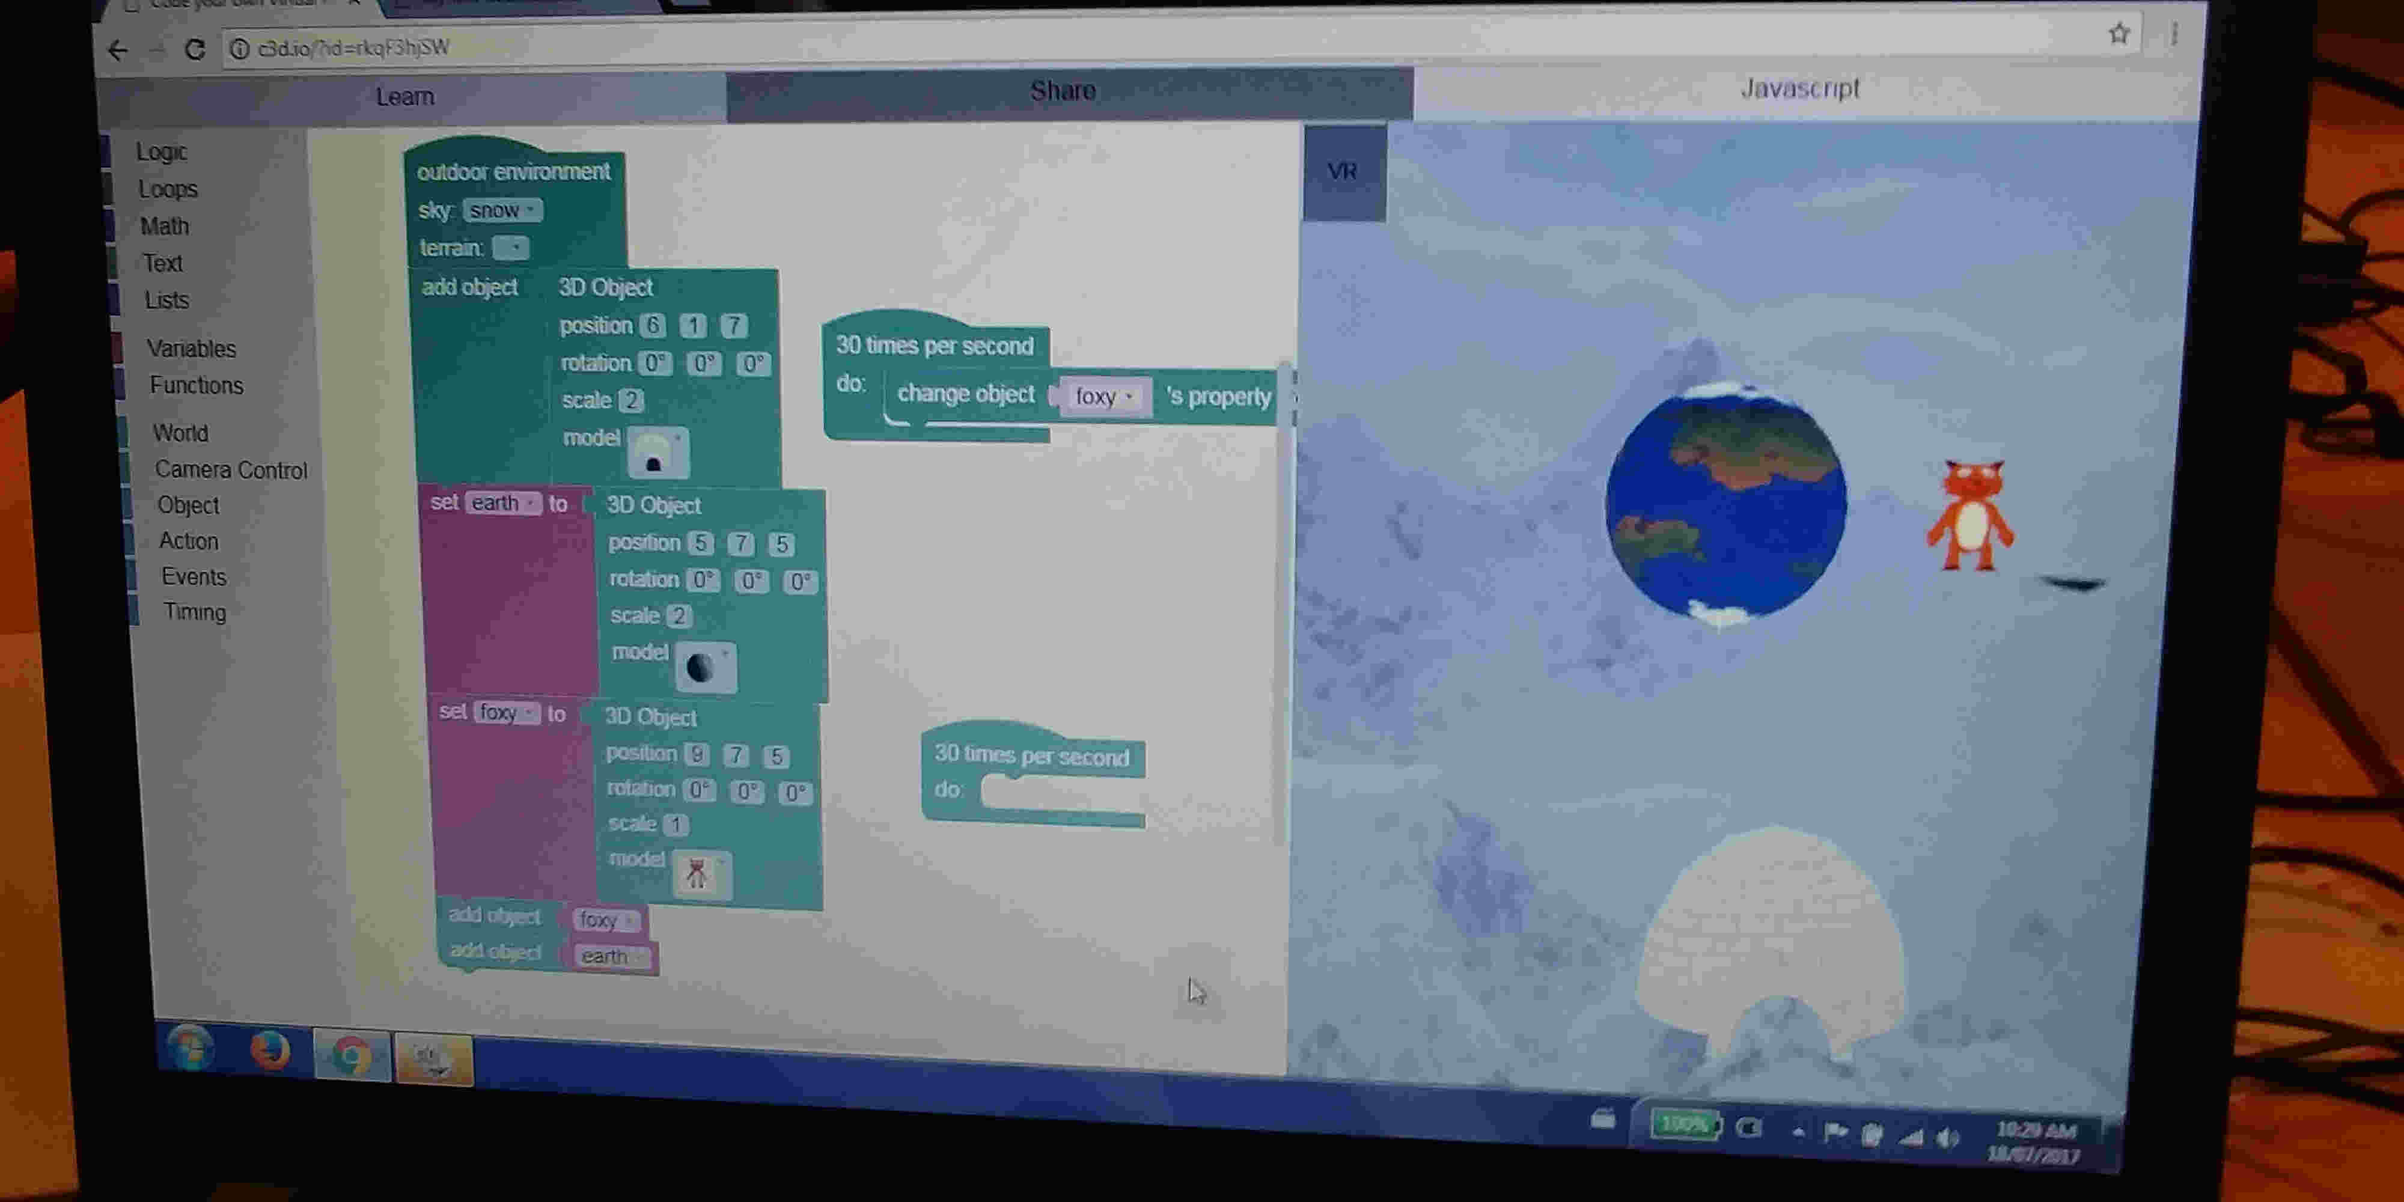Image resolution: width=2404 pixels, height=1202 pixels.
Task: Open Chrome's three-dot menu
Action: [x=2173, y=34]
